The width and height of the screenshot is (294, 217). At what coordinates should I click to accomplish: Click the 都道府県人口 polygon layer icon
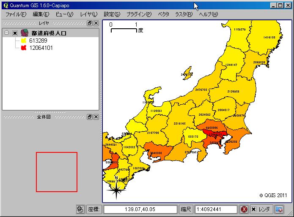coord(24,33)
